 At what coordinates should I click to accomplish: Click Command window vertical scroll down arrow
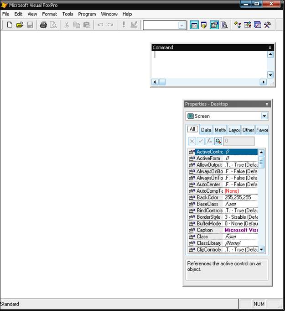click(x=270, y=75)
